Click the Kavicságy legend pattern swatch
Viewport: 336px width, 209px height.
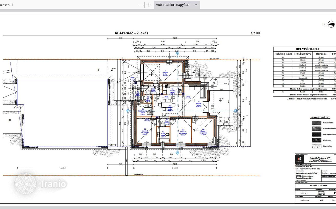click(x=316, y=140)
